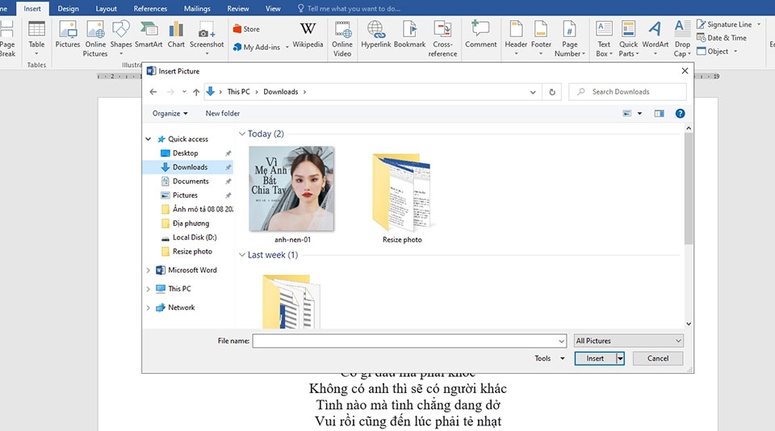Switch to the Review tab

click(x=237, y=8)
